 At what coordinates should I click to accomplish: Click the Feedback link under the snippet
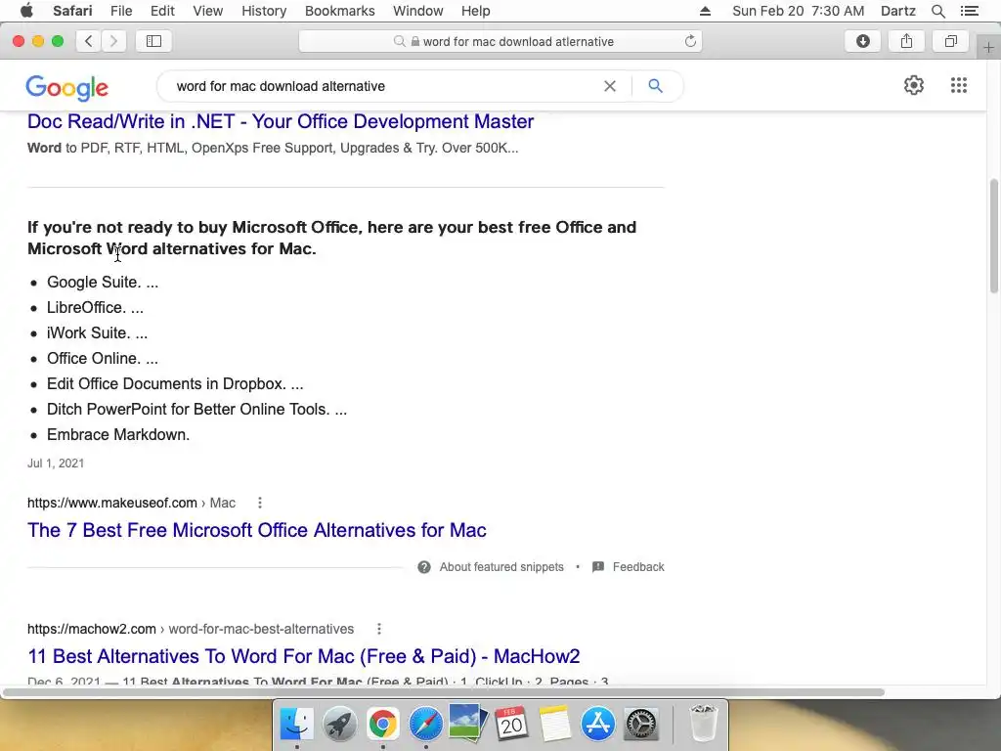coord(638,567)
